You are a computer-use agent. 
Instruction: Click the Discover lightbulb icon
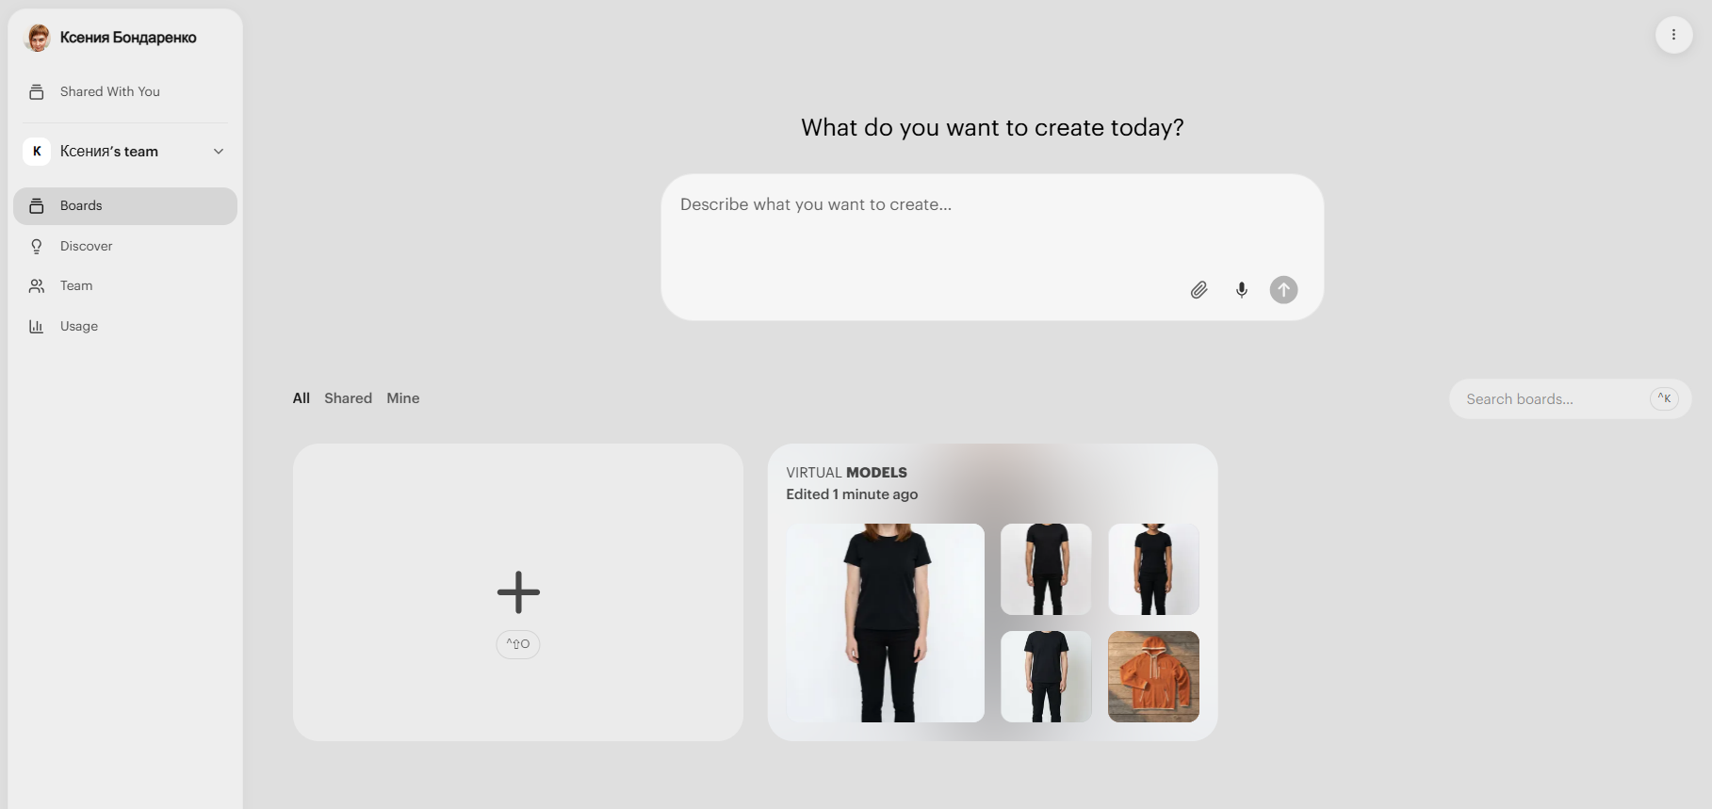click(37, 246)
